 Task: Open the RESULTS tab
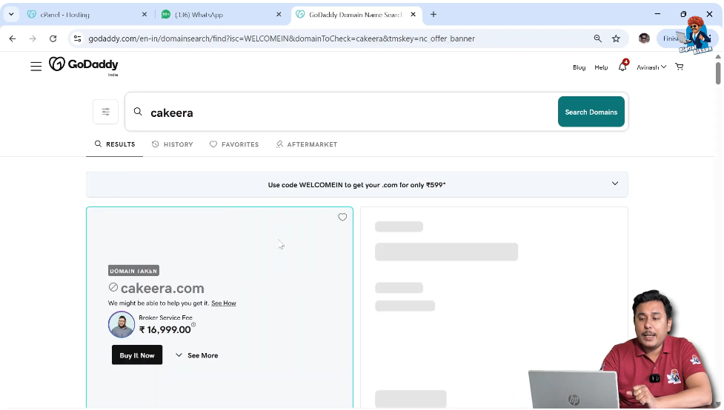click(115, 144)
